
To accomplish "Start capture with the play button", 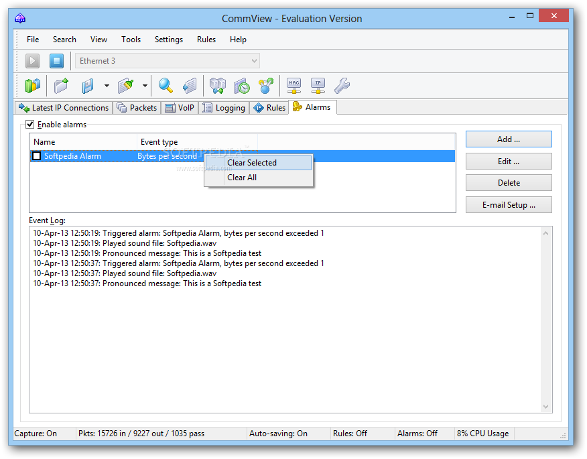I will [x=33, y=61].
